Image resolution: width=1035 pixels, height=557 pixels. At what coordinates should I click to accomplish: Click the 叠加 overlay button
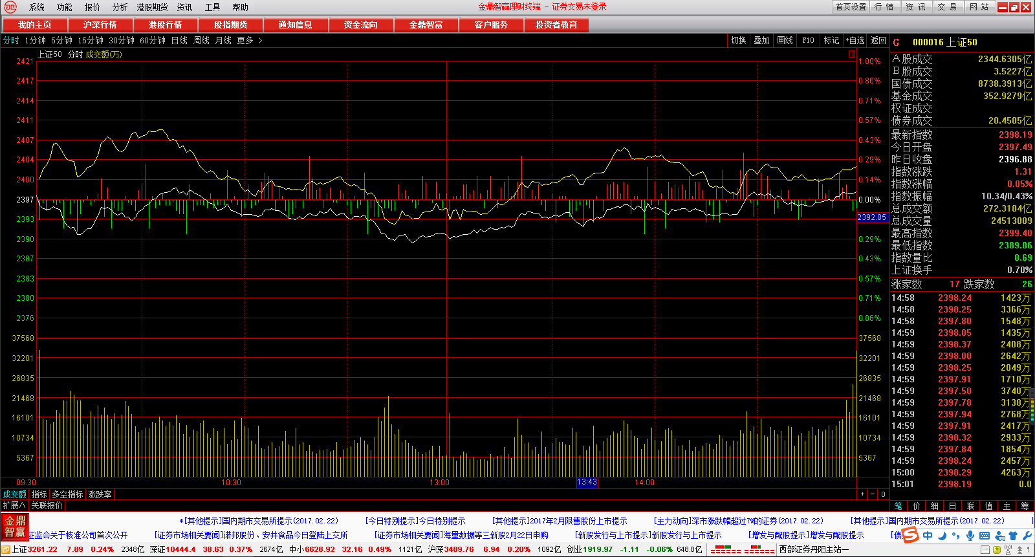tap(762, 40)
